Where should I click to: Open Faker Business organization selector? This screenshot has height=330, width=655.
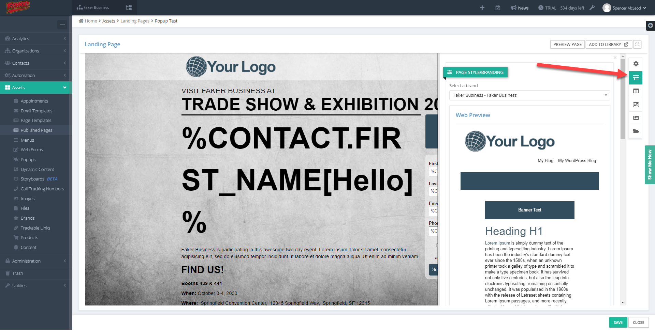(x=93, y=7)
